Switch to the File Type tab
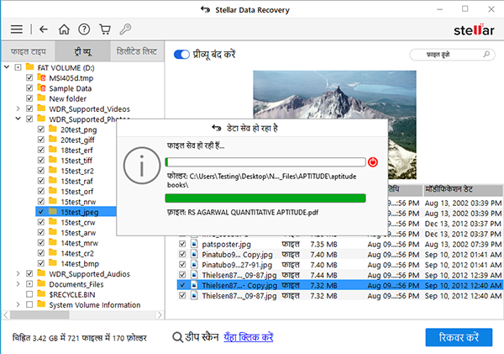This screenshot has height=354, width=504. [28, 51]
